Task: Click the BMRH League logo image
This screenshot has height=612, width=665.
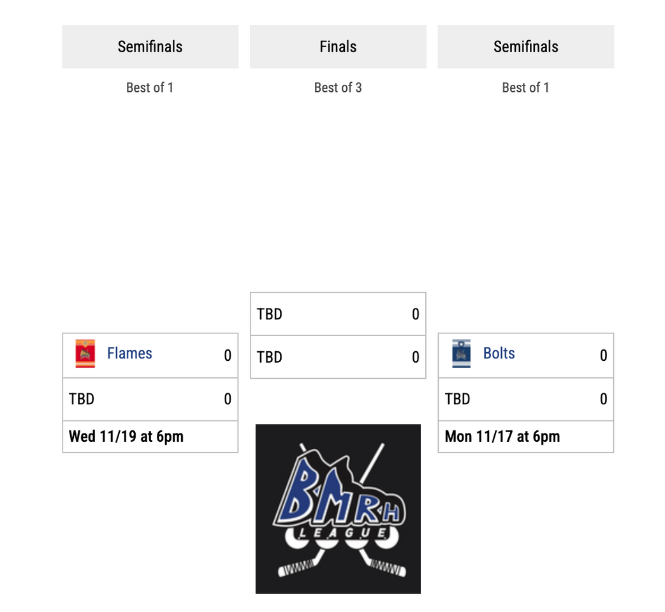Action: click(x=338, y=509)
